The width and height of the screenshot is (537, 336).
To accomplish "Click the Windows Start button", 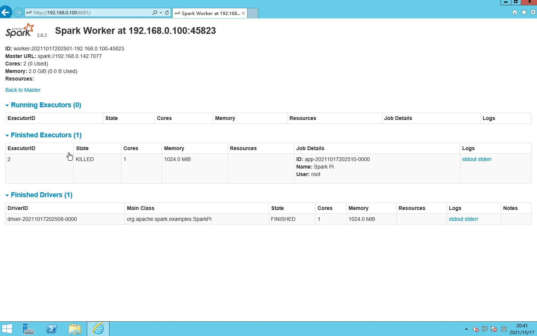I will coord(7,329).
